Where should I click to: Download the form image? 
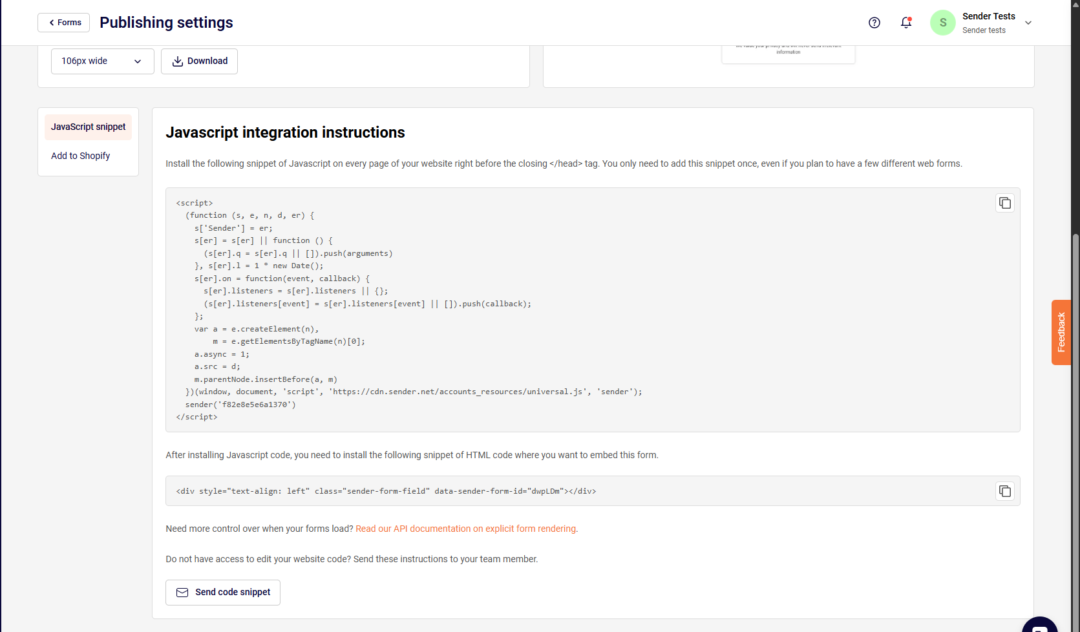[199, 61]
